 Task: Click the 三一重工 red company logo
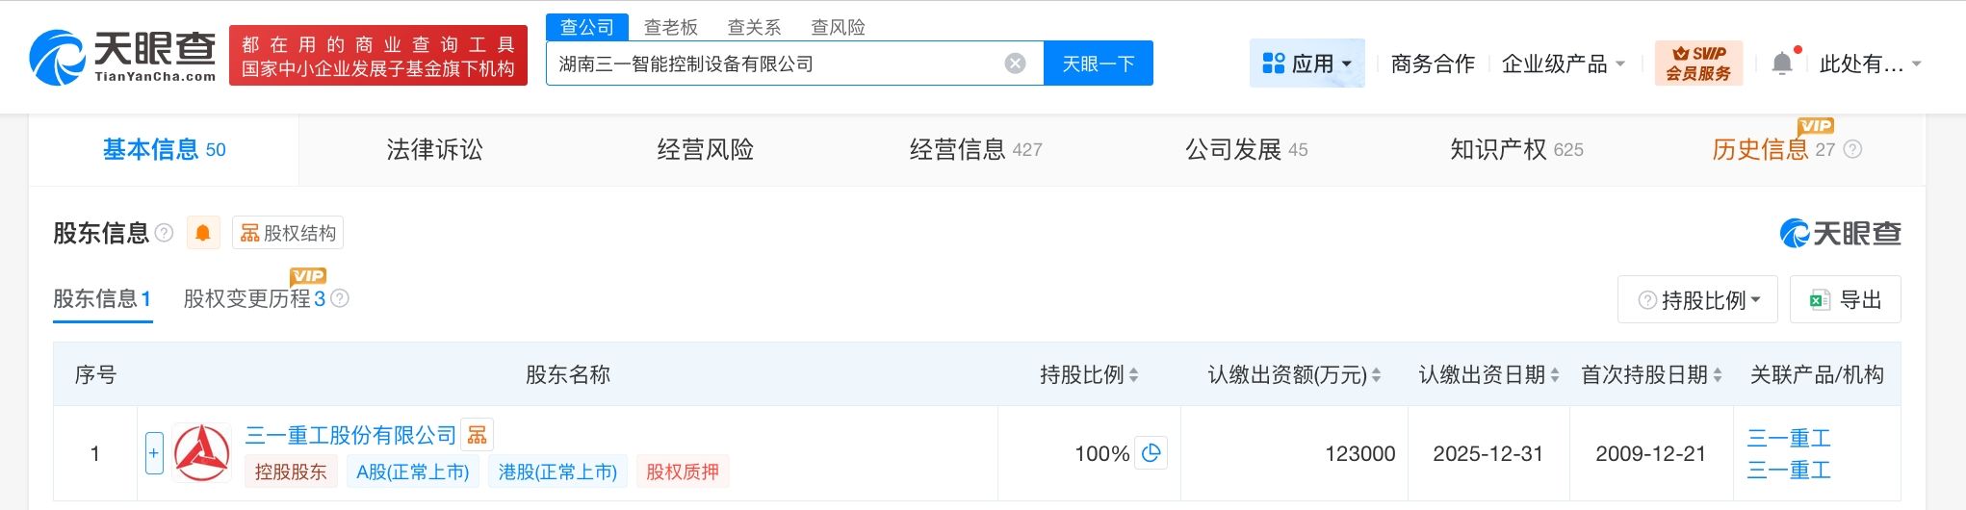(202, 452)
